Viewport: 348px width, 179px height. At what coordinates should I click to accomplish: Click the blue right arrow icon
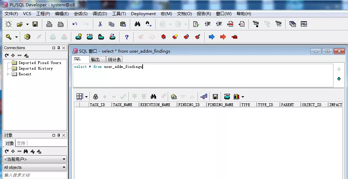click(x=212, y=37)
